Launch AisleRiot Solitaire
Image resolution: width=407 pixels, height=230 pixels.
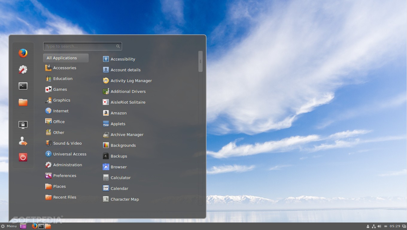tap(128, 102)
